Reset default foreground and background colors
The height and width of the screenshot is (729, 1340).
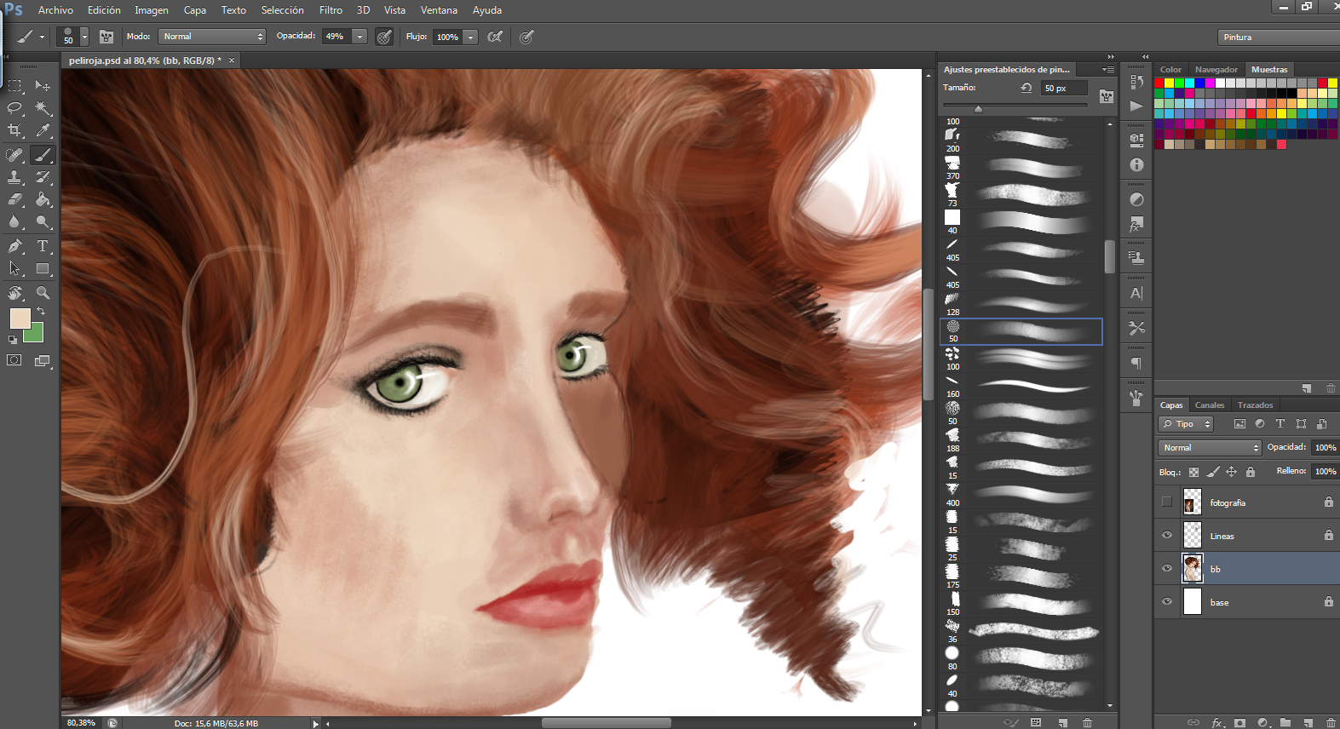(x=13, y=340)
